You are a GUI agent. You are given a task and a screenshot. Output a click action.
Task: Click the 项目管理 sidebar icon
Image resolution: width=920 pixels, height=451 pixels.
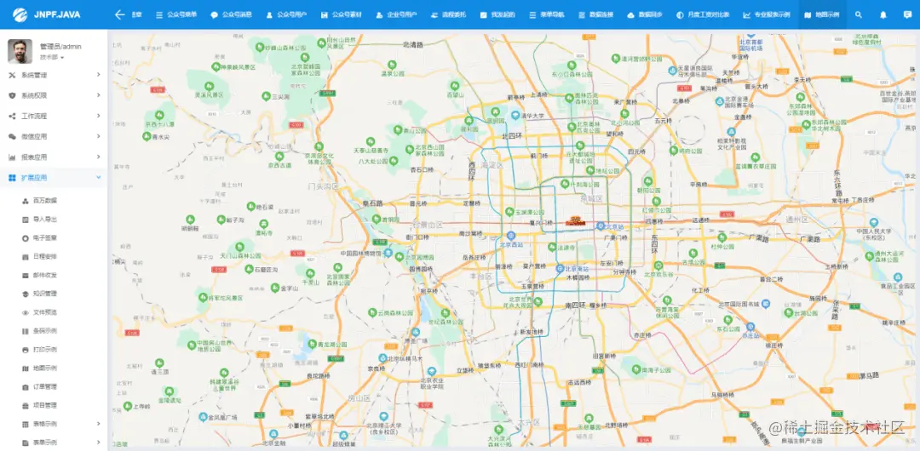(x=26, y=405)
